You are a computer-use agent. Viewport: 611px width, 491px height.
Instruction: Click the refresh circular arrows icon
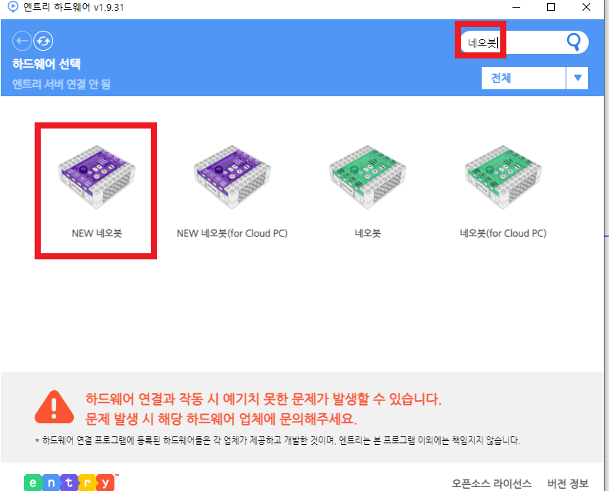(x=43, y=41)
